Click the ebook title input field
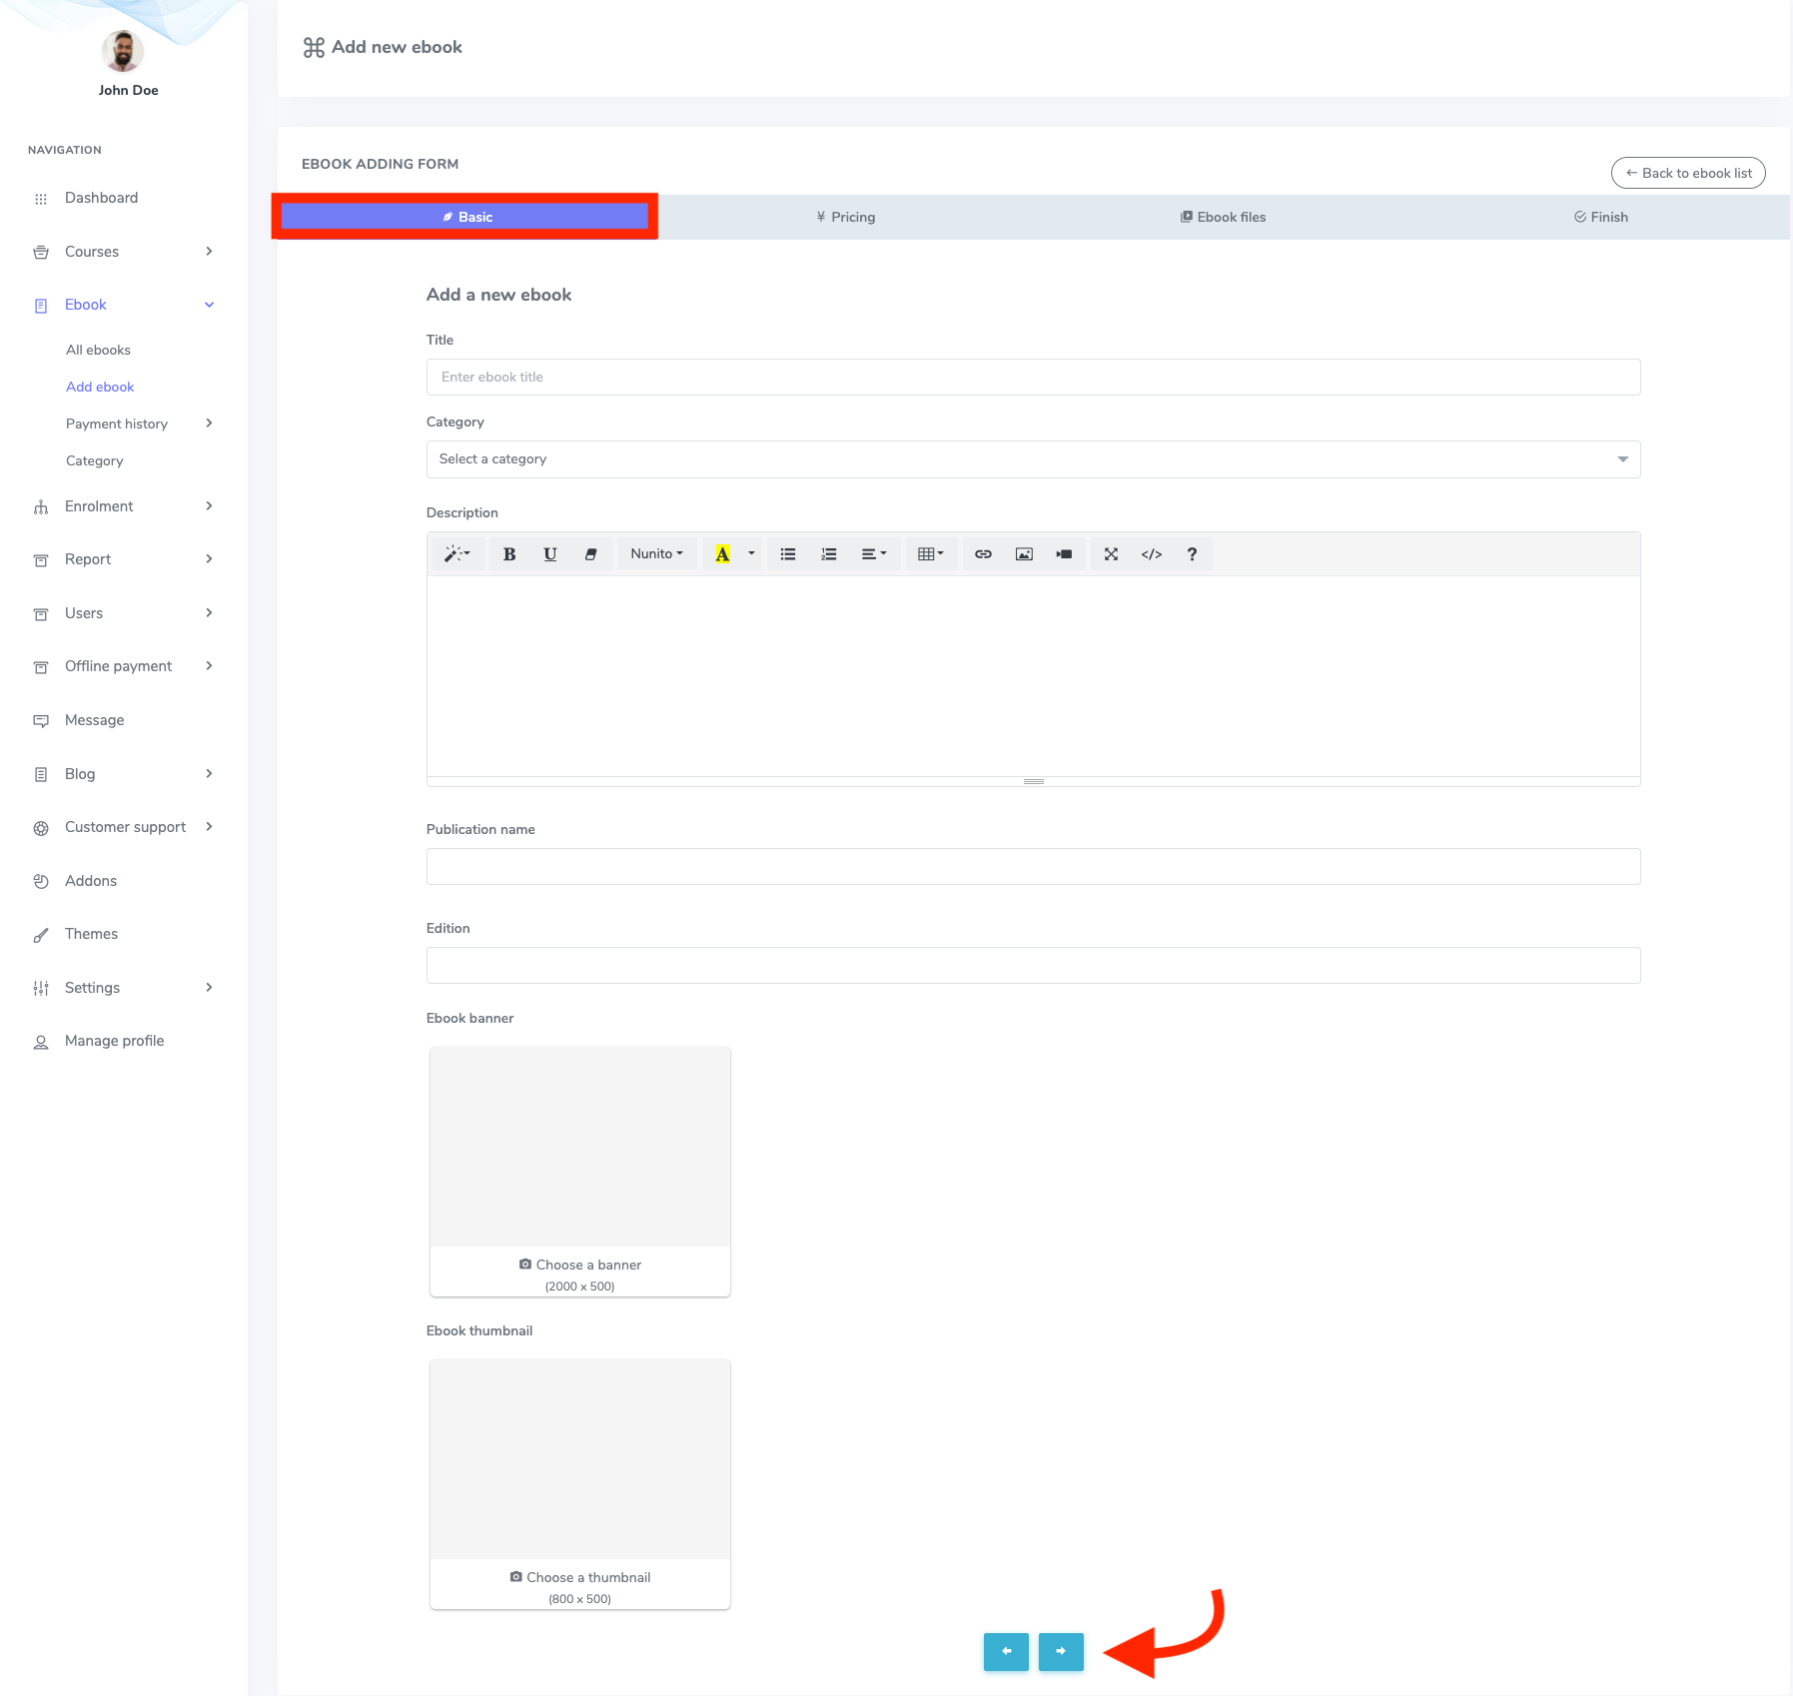Screen dimensions: 1793x1696 [1033, 378]
